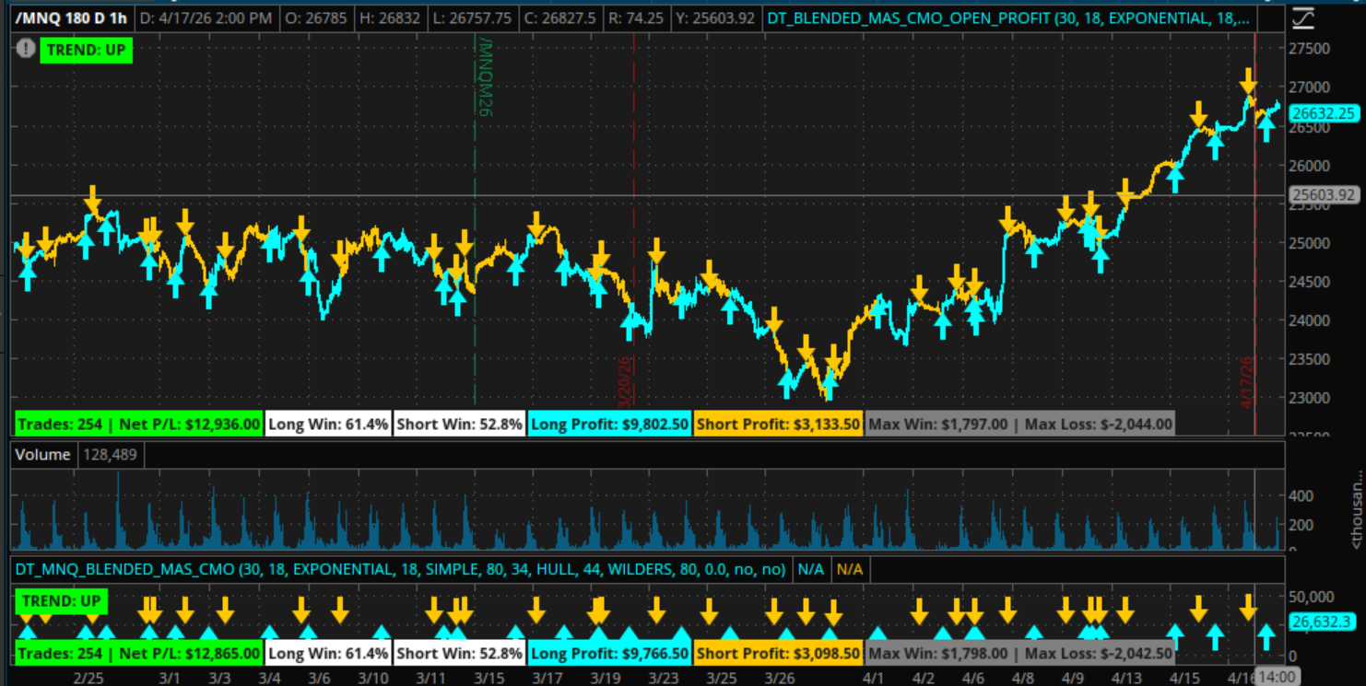
Task: Click the cyan Long Profit $9,802.50 label
Action: pos(609,424)
